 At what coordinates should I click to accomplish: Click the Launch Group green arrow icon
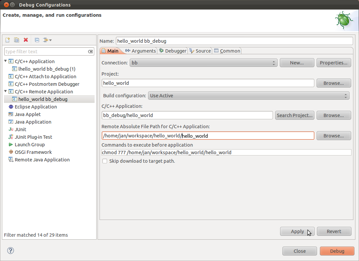click(11, 144)
